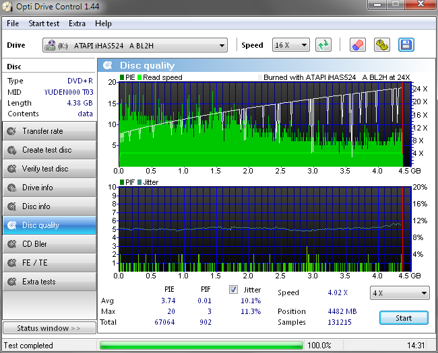The width and height of the screenshot is (438, 353).
Task: Click the eraser icon in toolbar
Action: (358, 45)
